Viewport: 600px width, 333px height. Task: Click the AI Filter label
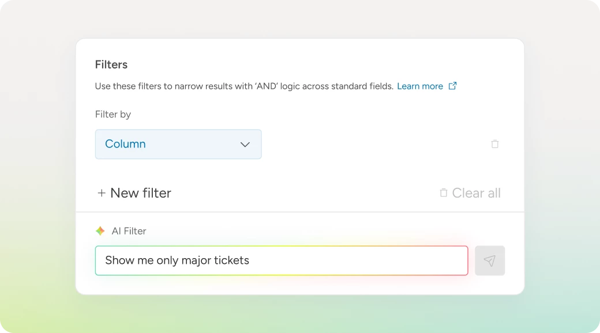(129, 231)
